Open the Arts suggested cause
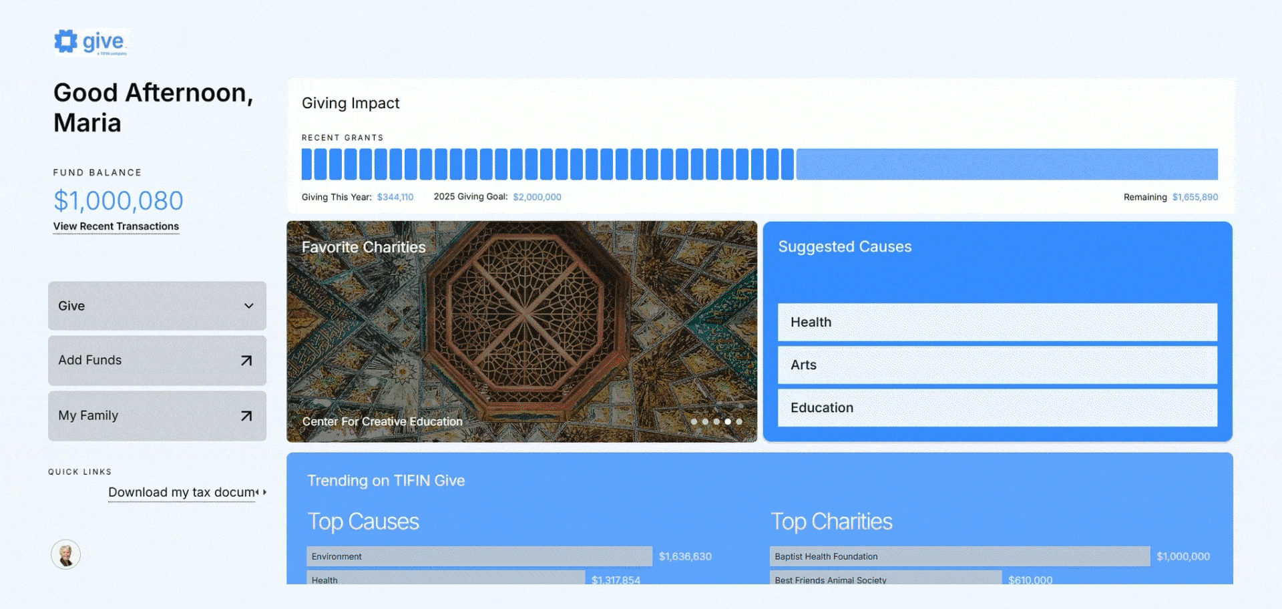 click(x=997, y=365)
